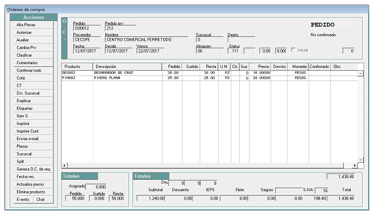
Task: Click the Pedido prv field 212
Action: coord(120,28)
